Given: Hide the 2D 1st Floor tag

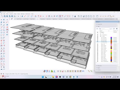Looking at the screenshot, I should (x=97, y=37).
